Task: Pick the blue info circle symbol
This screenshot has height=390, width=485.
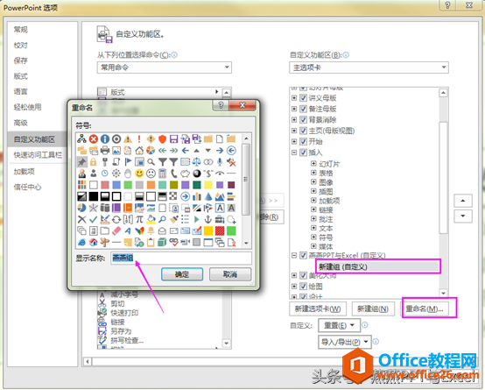Action: [x=105, y=139]
